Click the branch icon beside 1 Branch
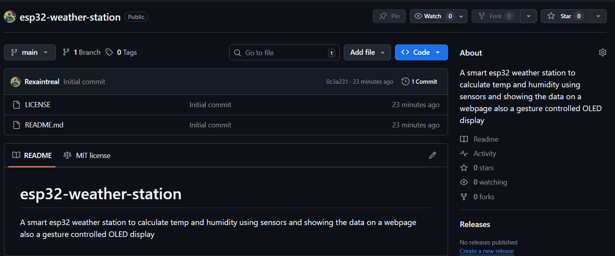The image size is (615, 256). [x=66, y=52]
